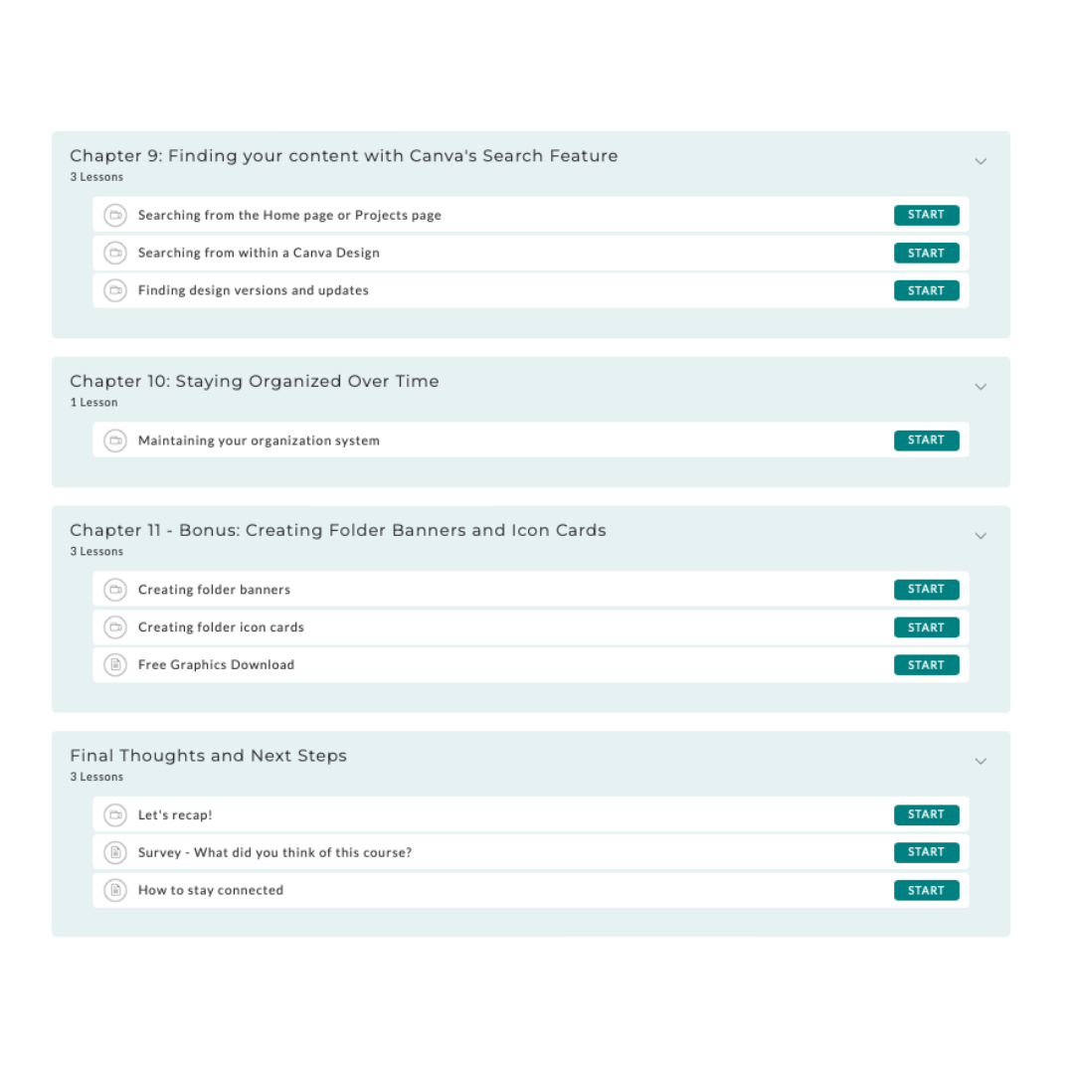Click 'Chapter 11 - Bonus' section heading
The image size is (1074, 1074).
(338, 530)
